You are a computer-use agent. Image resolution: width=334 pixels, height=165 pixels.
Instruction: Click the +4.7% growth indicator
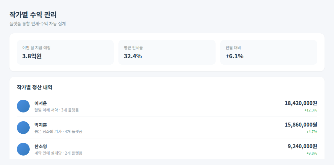click(312, 132)
